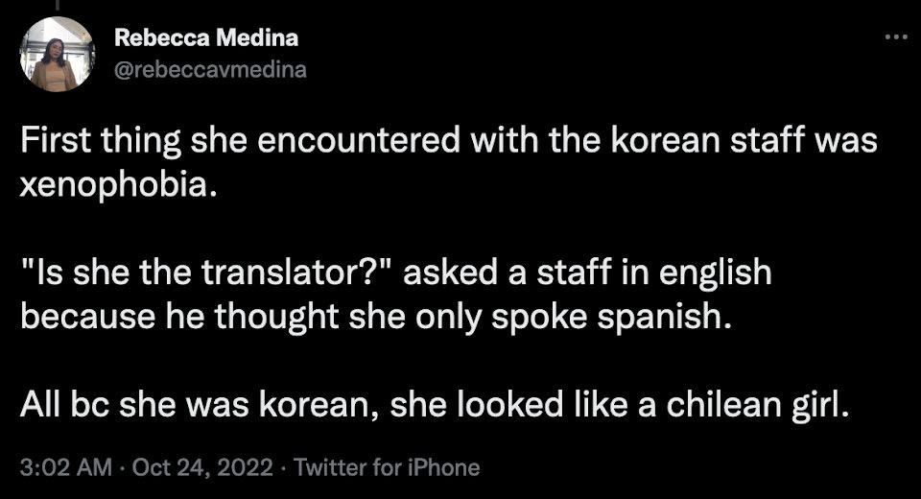Open the three-dot more options menu

[x=896, y=37]
